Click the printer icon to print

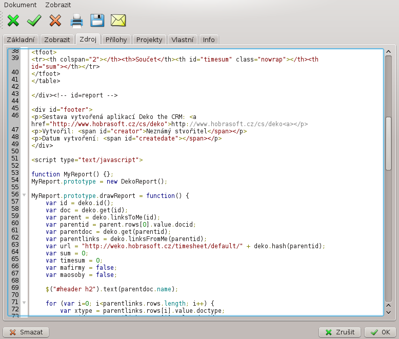pyautogui.click(x=76, y=21)
